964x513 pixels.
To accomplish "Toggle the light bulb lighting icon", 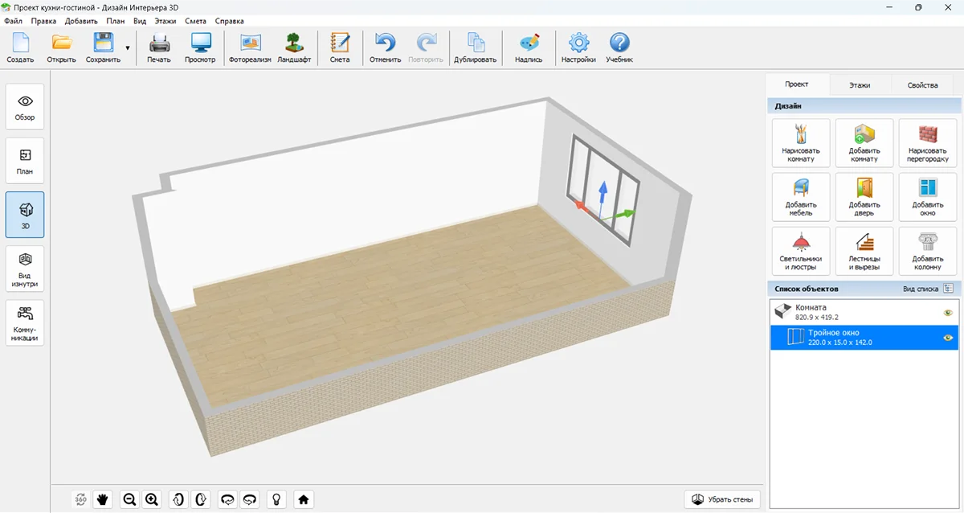I will click(x=277, y=499).
